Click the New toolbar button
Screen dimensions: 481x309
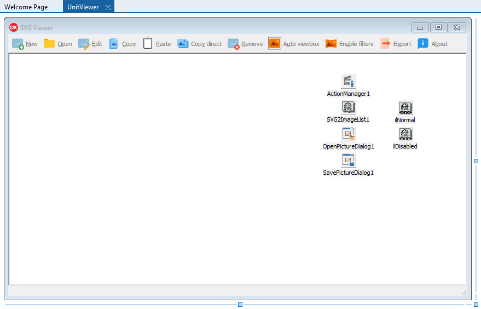25,44
